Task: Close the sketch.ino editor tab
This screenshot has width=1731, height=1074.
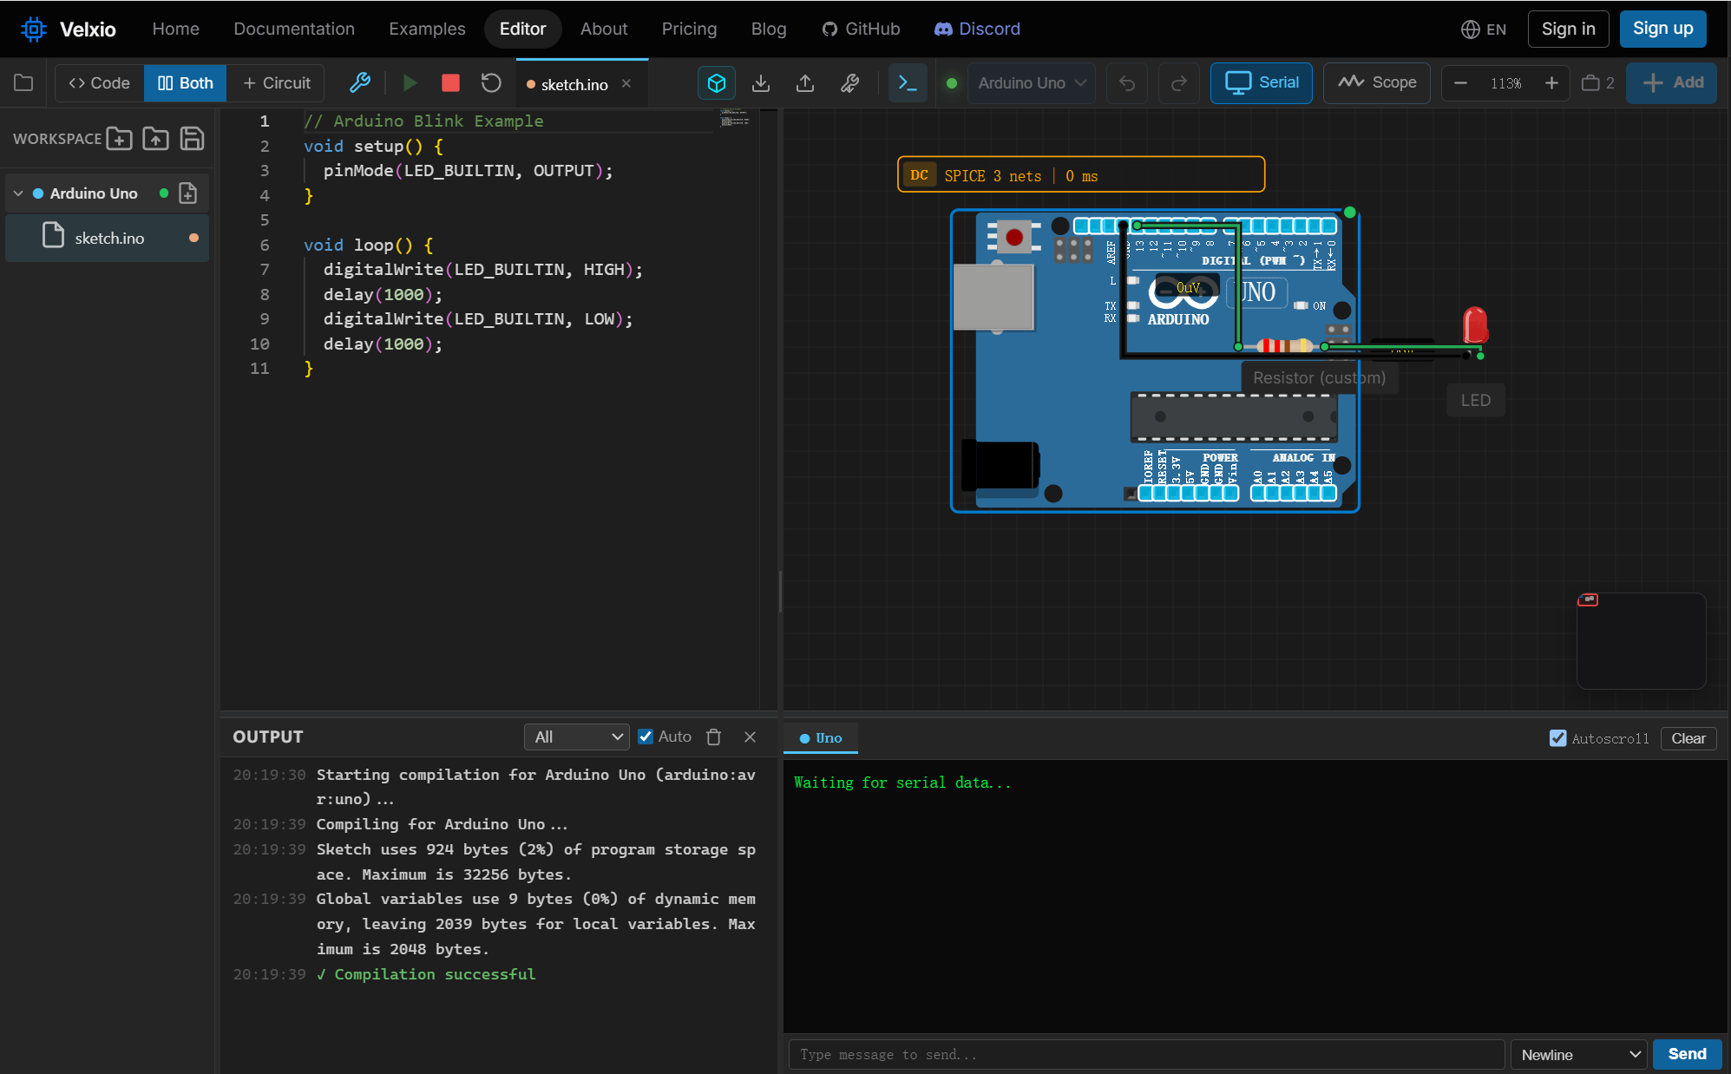Action: pos(626,83)
